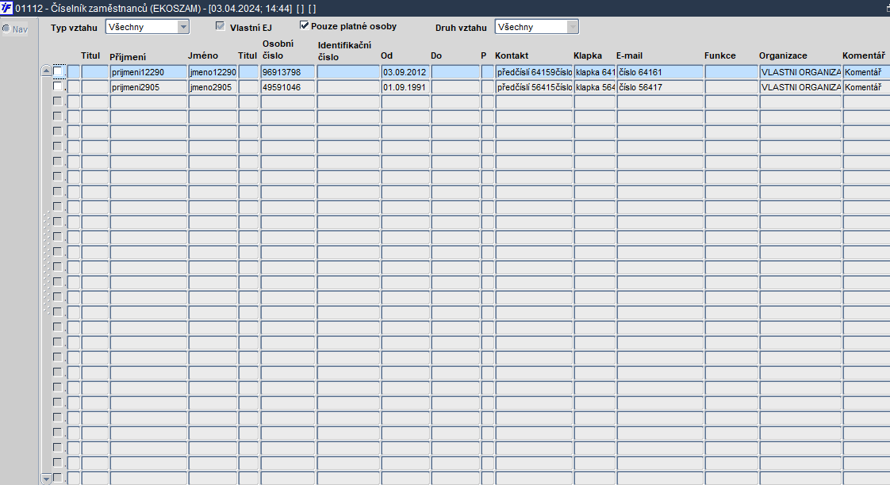Tick the checkbox for row prijmeni12290
This screenshot has width=890, height=485.
57,71
